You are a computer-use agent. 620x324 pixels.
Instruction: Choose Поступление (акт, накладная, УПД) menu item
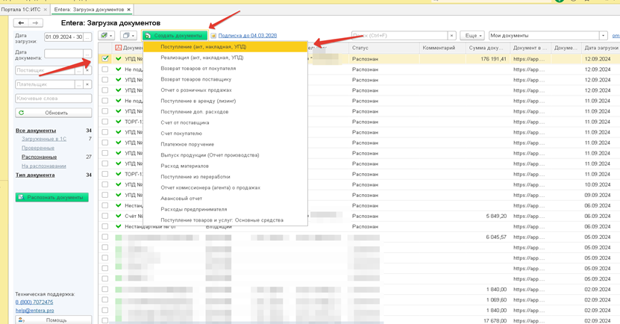(x=225, y=47)
